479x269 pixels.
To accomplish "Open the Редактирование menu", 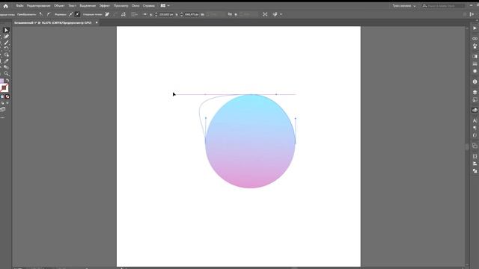I will click(x=38, y=6).
